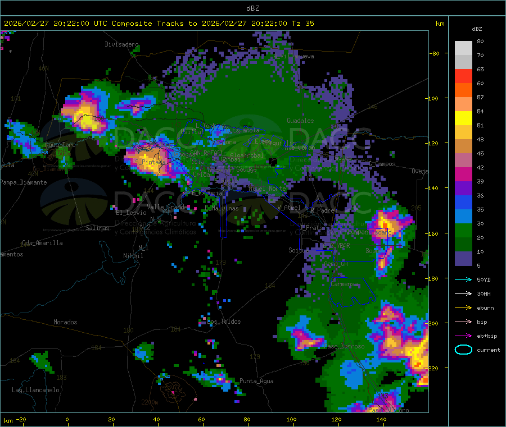Click the S_Pintada place label

(150, 162)
